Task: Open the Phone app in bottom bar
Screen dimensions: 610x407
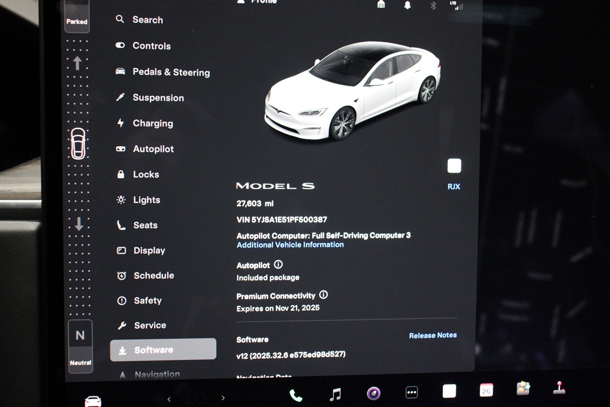Action: [295, 395]
